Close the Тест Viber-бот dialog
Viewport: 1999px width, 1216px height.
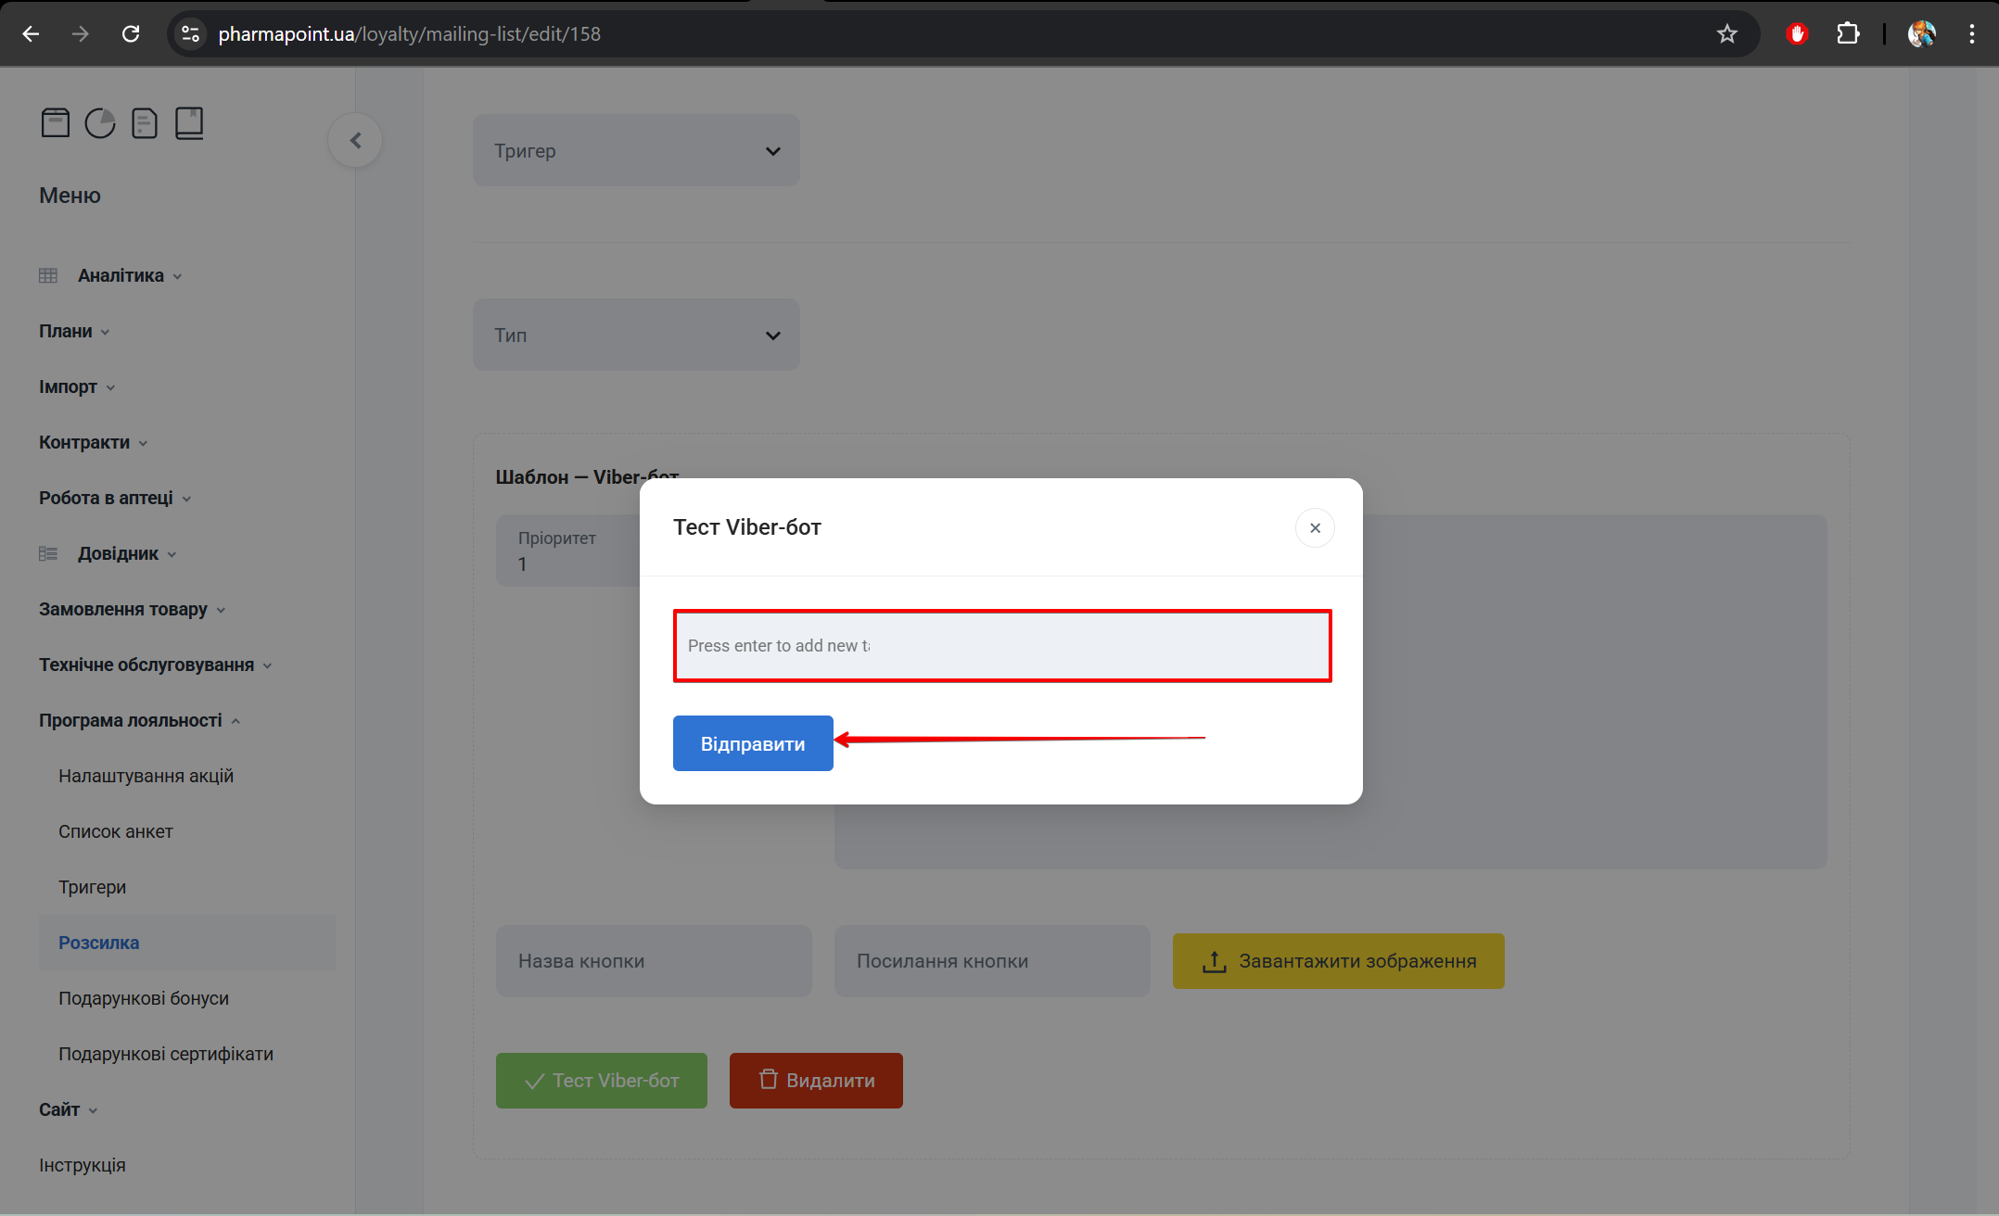[x=1314, y=527]
